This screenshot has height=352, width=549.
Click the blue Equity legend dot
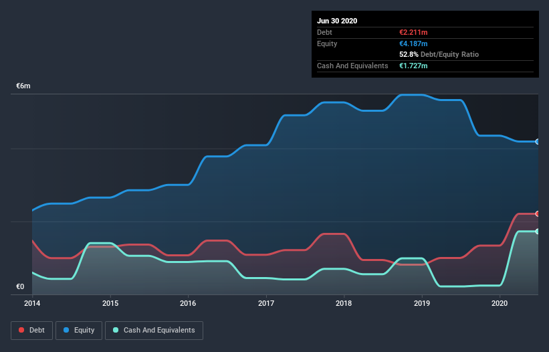(66, 330)
